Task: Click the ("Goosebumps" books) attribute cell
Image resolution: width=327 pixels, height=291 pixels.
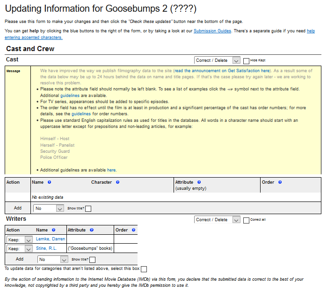Action: 90,248
